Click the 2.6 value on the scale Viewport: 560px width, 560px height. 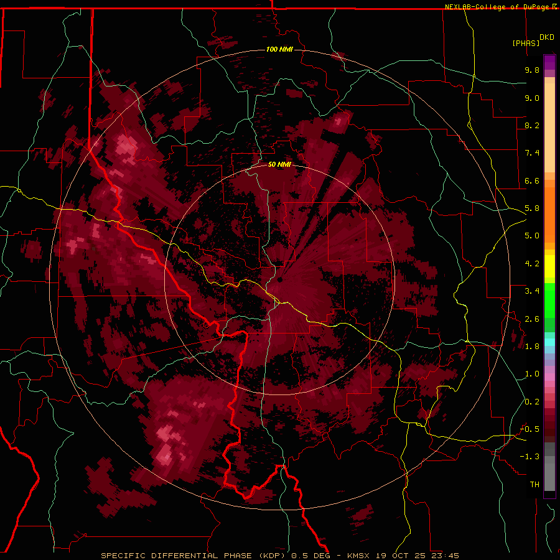click(532, 319)
